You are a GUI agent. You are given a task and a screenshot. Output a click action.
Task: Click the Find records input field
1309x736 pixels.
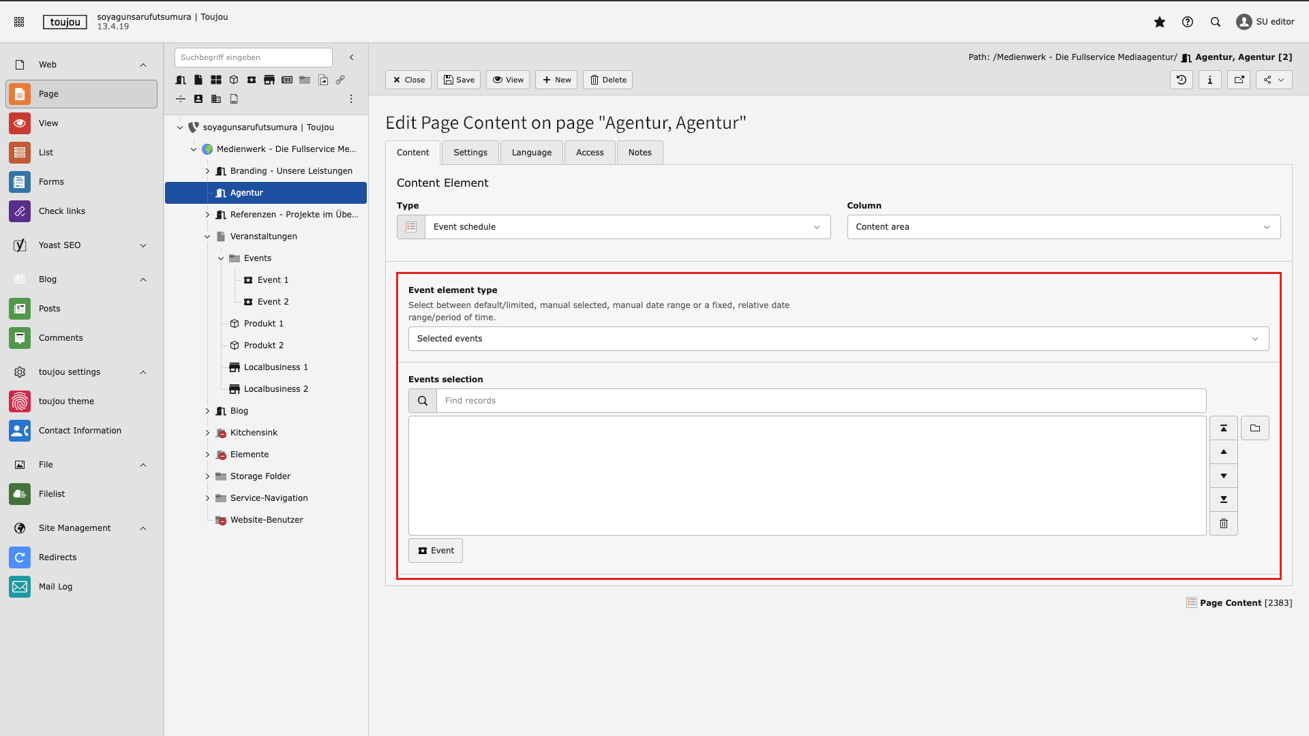[x=820, y=401]
